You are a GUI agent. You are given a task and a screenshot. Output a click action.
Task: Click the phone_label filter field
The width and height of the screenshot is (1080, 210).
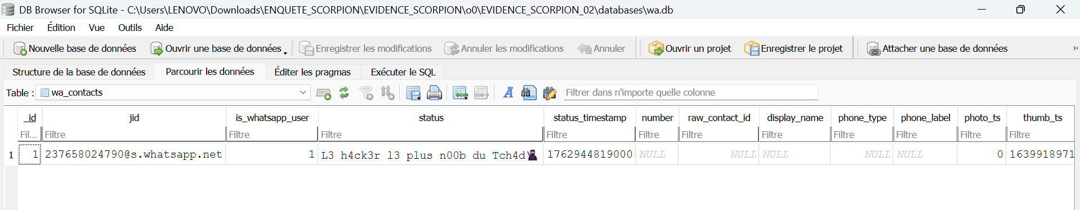(925, 135)
